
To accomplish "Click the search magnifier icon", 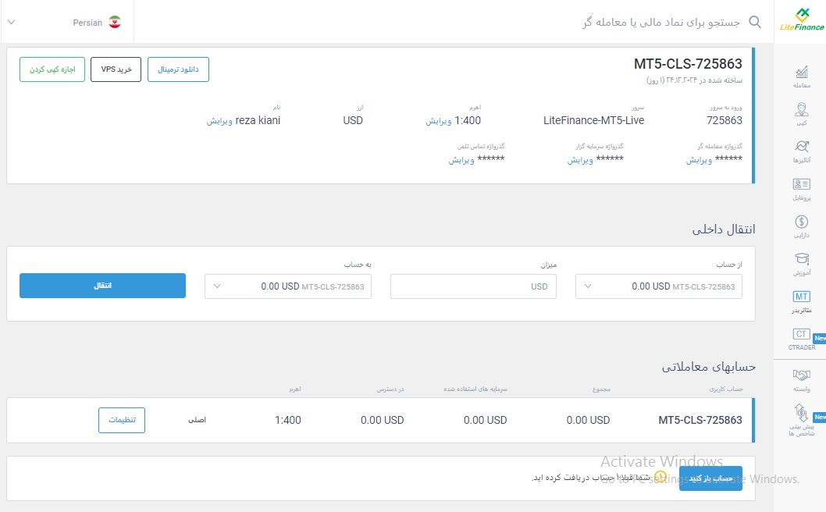I will tap(755, 22).
